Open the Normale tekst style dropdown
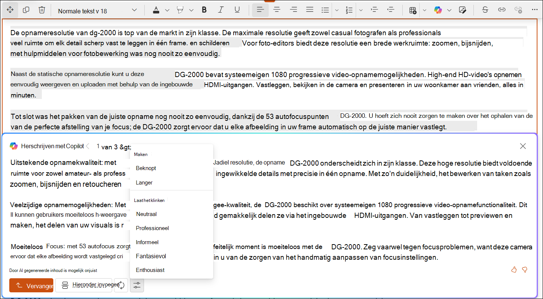The width and height of the screenshot is (543, 299). [x=98, y=10]
